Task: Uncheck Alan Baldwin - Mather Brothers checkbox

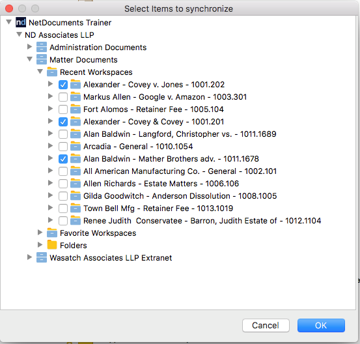Action: (x=63, y=159)
